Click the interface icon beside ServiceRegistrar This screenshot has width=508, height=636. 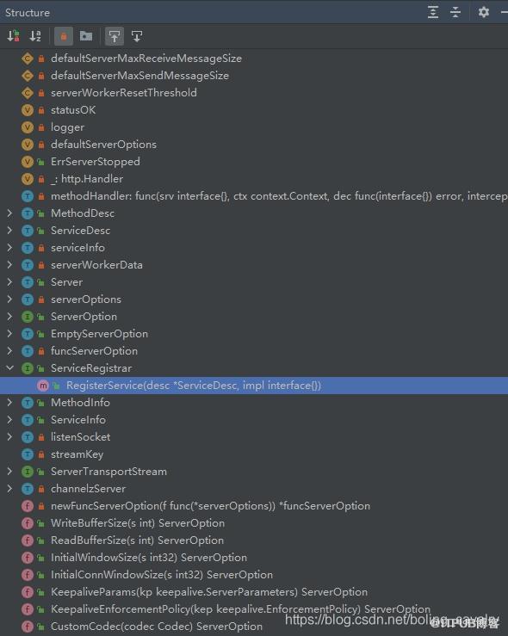[x=28, y=367]
